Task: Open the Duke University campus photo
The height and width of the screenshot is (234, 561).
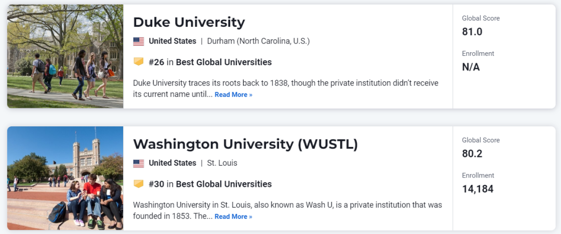Action: point(65,56)
